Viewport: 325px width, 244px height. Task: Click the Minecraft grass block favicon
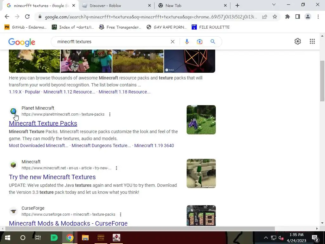pyautogui.click(x=13, y=165)
